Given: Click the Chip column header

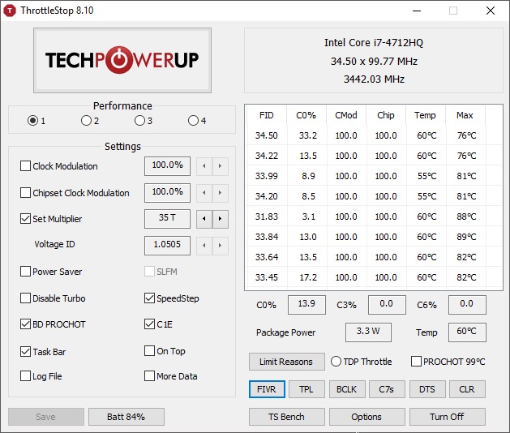Looking at the screenshot, I should coord(386,115).
